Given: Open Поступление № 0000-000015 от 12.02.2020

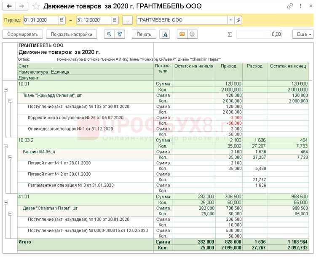Looking at the screenshot, I should point(88,230).
